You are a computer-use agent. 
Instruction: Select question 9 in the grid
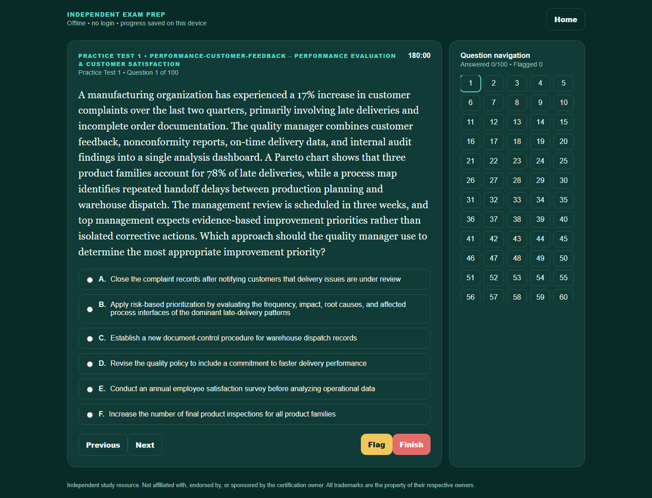click(540, 103)
